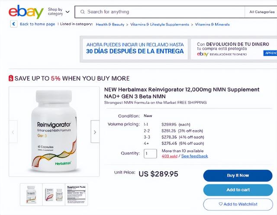Click the Search for anything field
This screenshot has height=215, width=277.
point(160,12)
